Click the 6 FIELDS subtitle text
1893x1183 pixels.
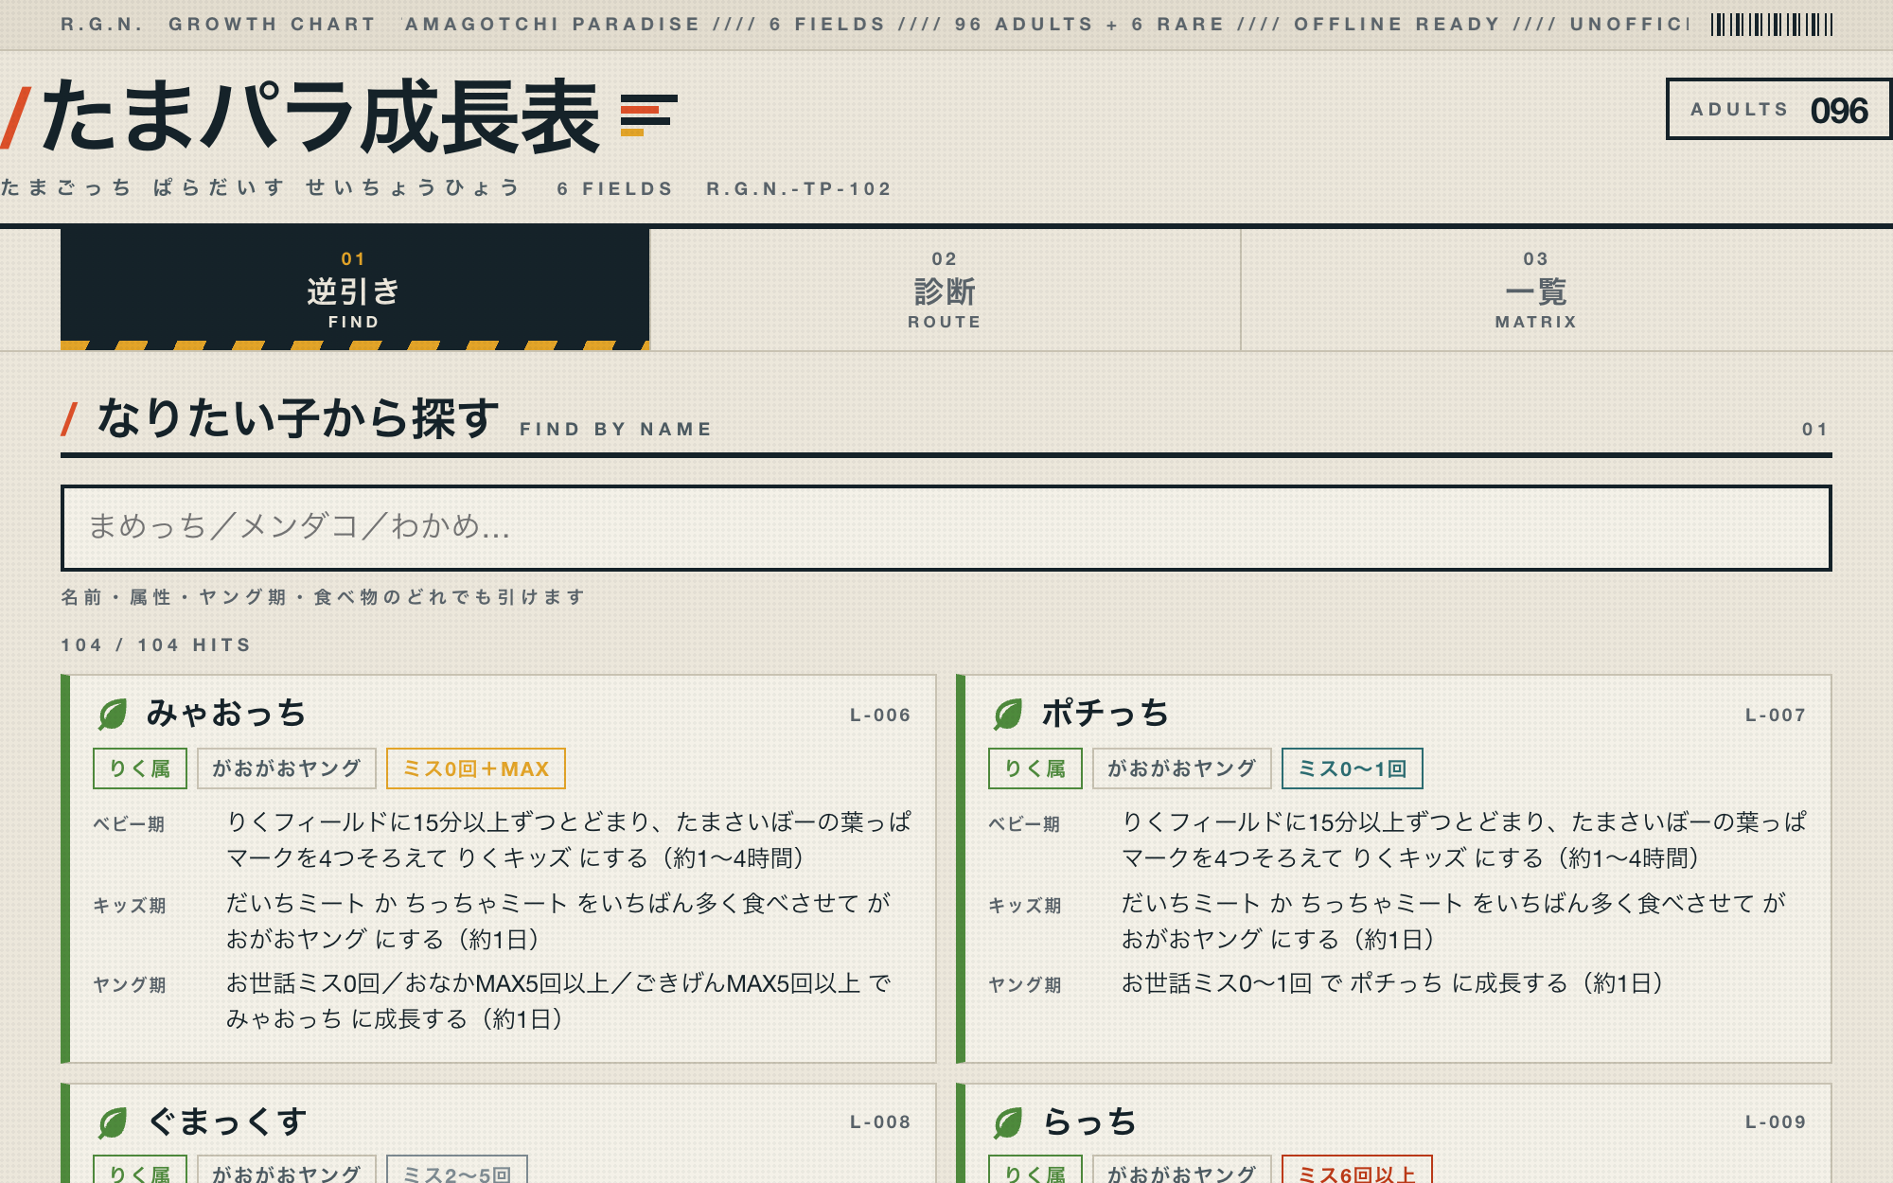tap(615, 189)
